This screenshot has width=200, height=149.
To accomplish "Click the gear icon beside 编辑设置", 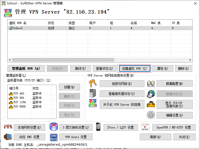I will pyautogui.click(x=150, y=115).
